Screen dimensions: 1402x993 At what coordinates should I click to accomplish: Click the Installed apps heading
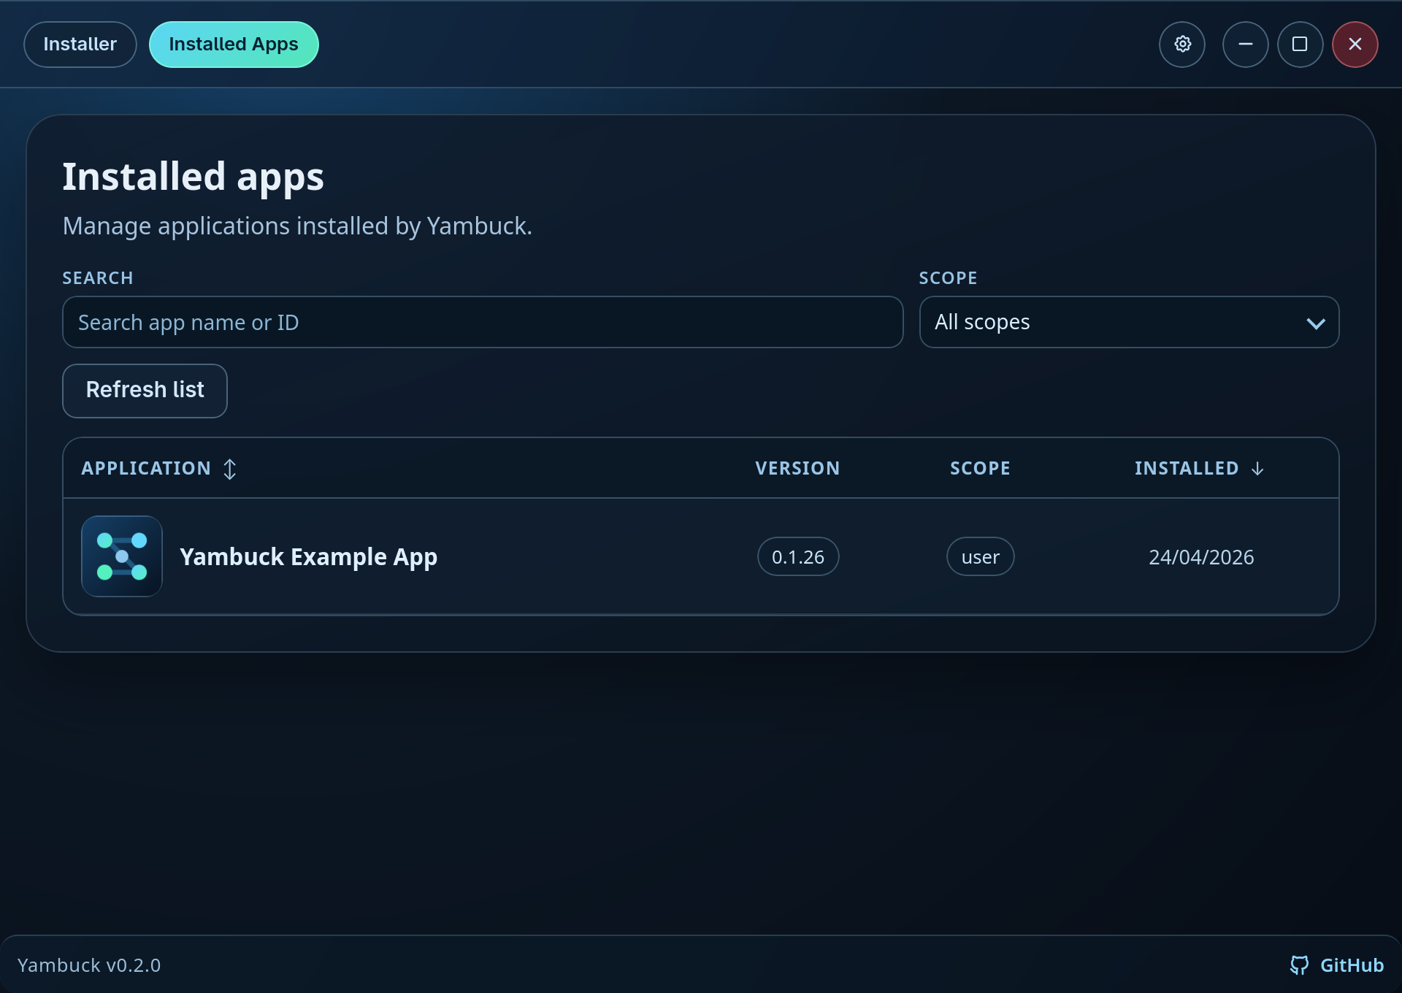click(x=193, y=177)
